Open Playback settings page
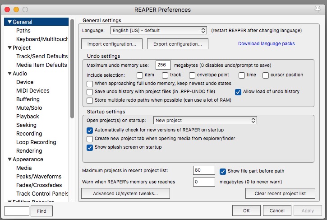Viewport: 327px width, 220px height. tap(28, 117)
